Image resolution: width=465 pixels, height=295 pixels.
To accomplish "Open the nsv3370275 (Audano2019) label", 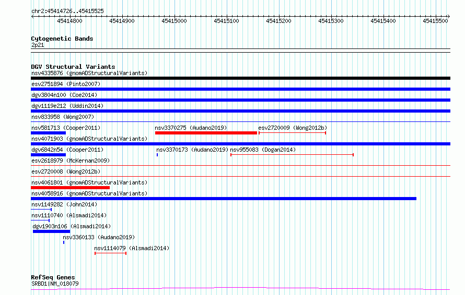I will (x=191, y=128).
